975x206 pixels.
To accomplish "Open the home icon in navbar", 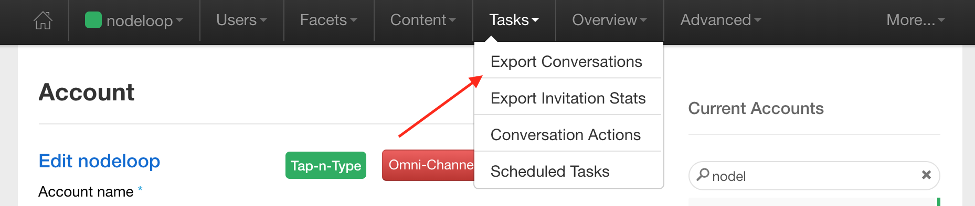I will (x=43, y=20).
